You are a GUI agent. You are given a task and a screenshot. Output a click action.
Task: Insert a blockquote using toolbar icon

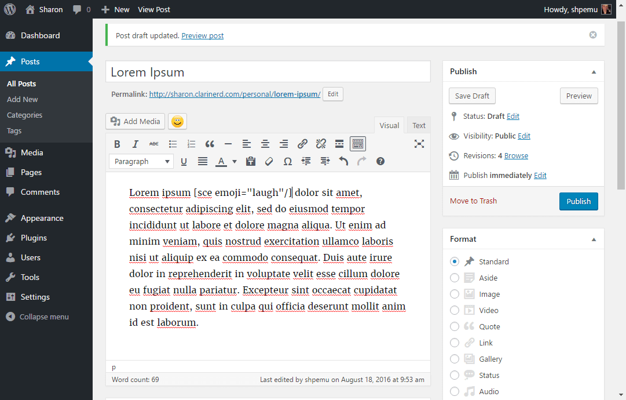click(x=210, y=144)
